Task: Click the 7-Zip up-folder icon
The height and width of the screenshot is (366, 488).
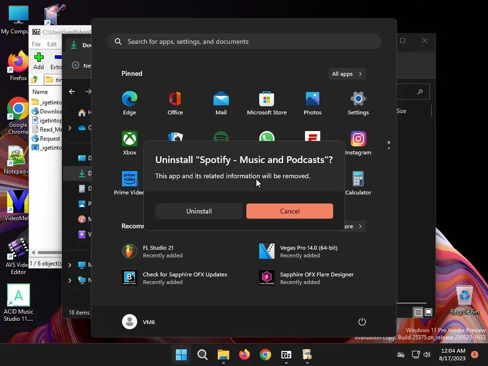Action: [x=34, y=80]
